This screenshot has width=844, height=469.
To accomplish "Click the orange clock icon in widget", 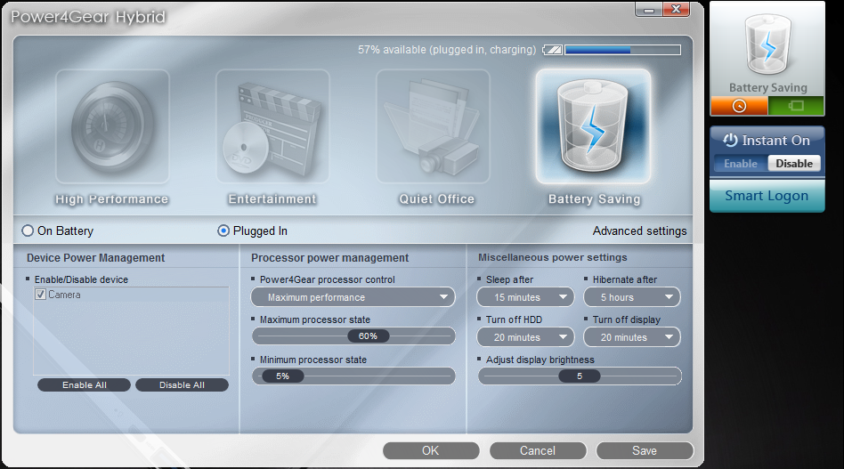I will pos(738,106).
